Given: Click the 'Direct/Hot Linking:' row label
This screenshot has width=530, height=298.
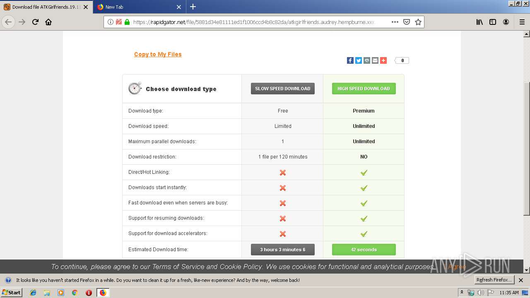Looking at the screenshot, I should (149, 172).
